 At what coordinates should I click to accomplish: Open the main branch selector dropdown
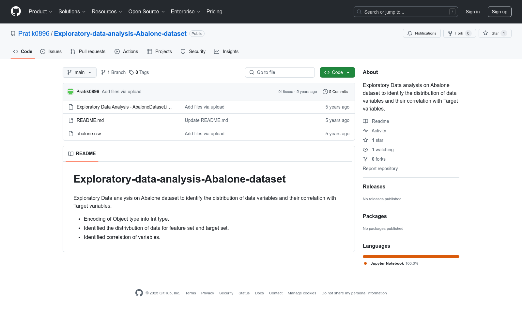coord(80,72)
